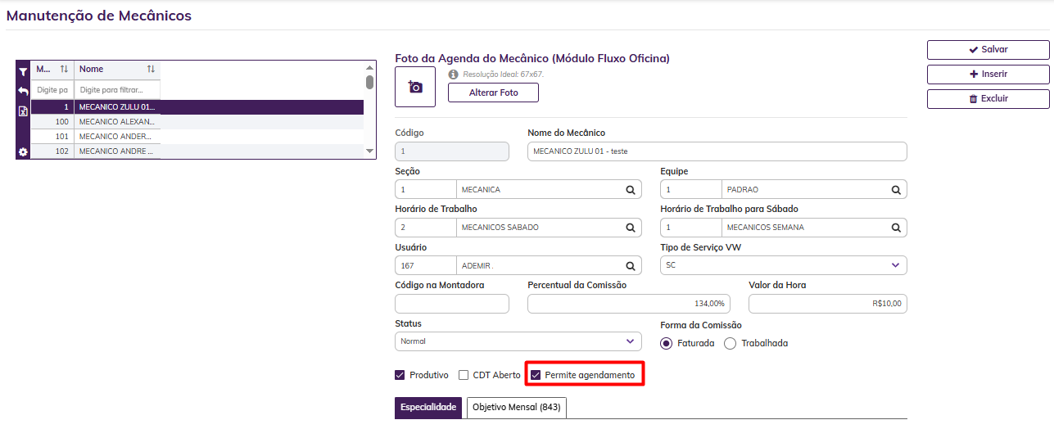Sort the grid by Nome column
Viewport: 1054px width, 429px height.
(151, 70)
